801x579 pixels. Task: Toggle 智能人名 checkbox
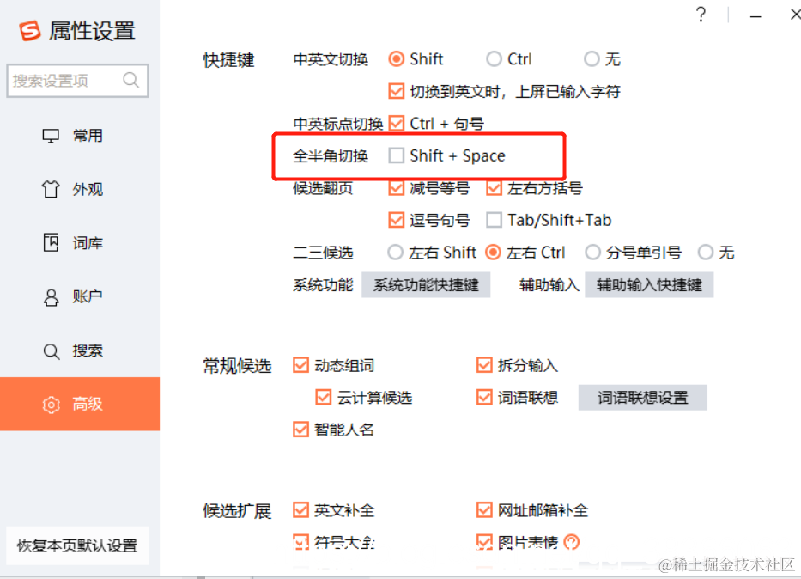(300, 430)
